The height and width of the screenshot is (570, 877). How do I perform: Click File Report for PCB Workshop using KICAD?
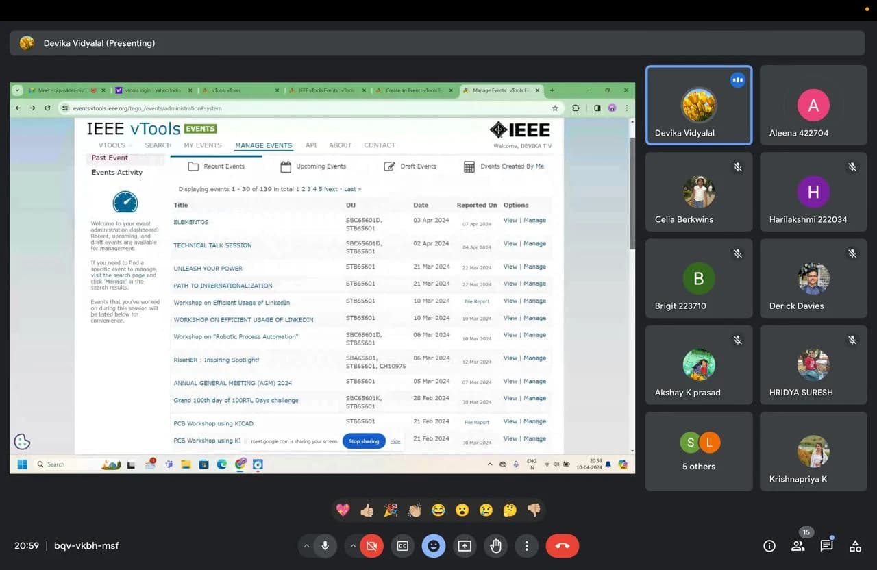click(477, 423)
